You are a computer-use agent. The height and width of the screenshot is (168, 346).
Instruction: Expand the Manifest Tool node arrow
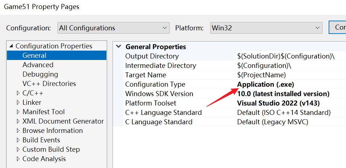point(18,112)
